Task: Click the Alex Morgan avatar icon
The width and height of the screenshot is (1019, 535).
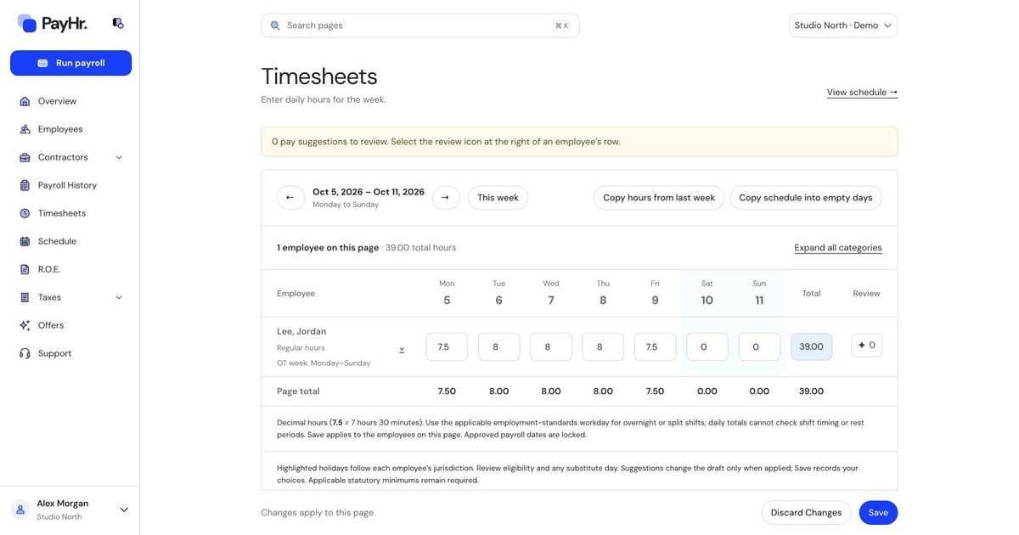Action: point(20,510)
